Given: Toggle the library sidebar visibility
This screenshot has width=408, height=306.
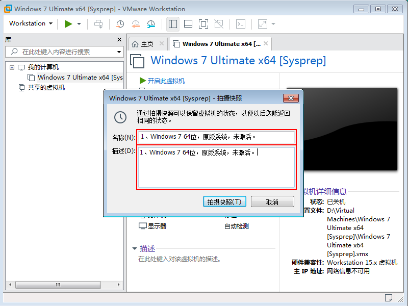Looking at the screenshot, I should 173,24.
